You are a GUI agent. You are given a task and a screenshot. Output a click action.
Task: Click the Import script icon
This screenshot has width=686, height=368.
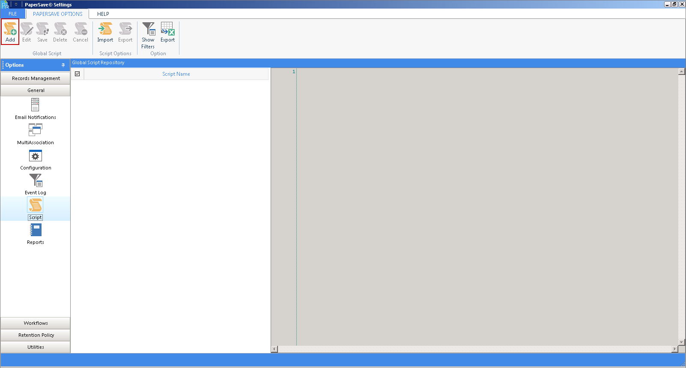click(x=105, y=32)
